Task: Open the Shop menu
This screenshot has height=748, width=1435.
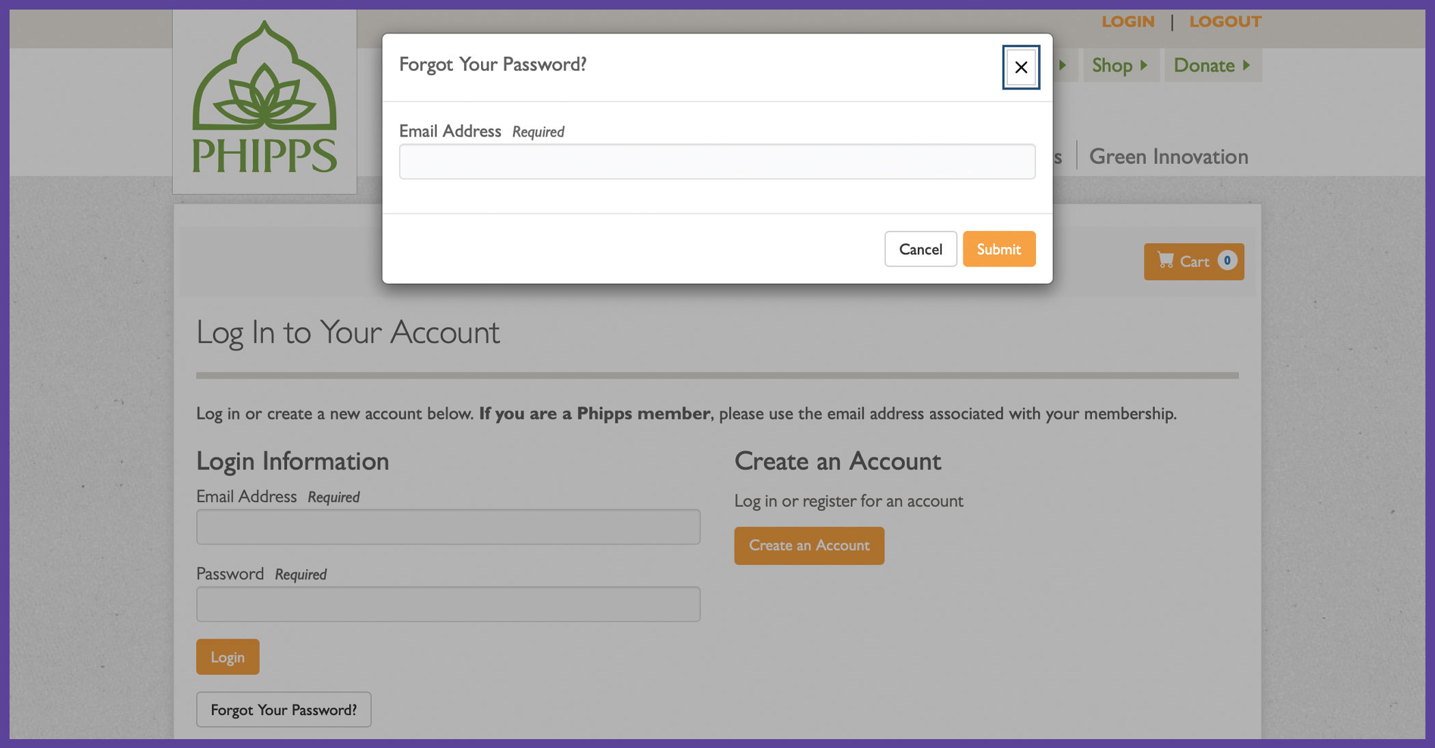Action: pos(1112,65)
